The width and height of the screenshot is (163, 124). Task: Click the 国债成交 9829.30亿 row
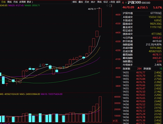click(142, 24)
